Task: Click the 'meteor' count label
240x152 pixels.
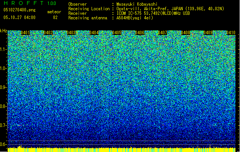Action: pos(54,12)
